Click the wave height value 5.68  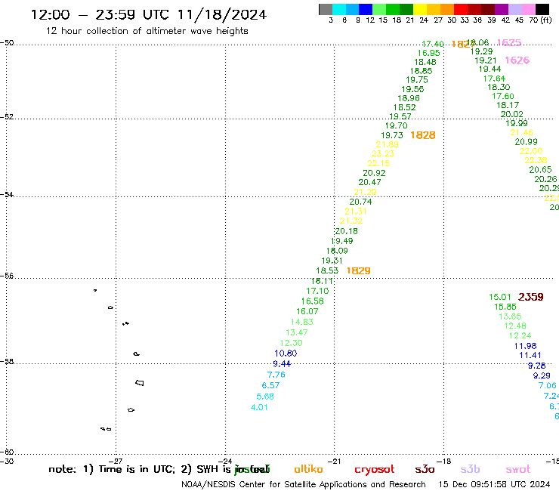tap(265, 397)
